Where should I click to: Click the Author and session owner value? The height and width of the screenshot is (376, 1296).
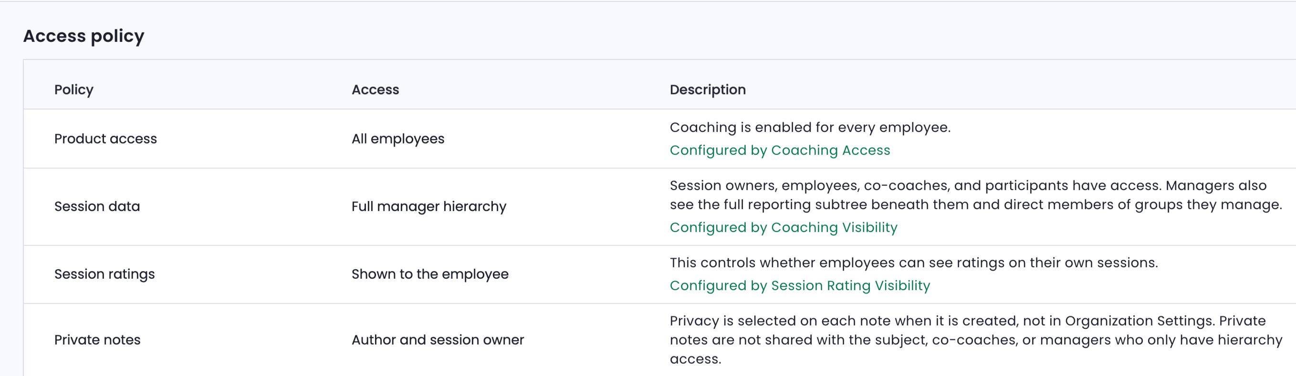(x=438, y=340)
